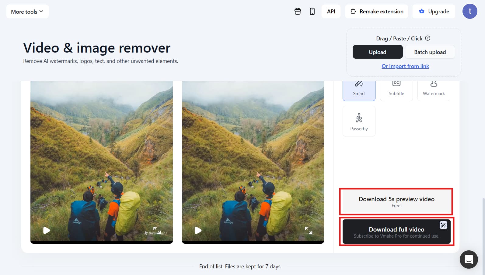Click the black Upload button

click(x=378, y=52)
